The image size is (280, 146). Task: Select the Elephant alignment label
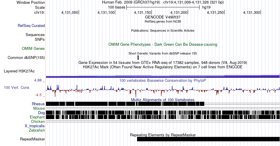click(x=37, y=117)
